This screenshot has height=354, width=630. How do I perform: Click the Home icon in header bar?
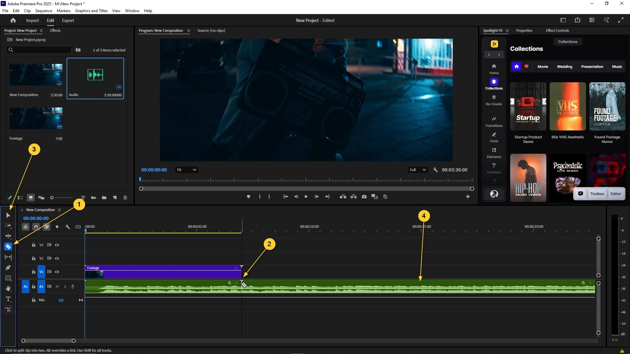tap(13, 20)
